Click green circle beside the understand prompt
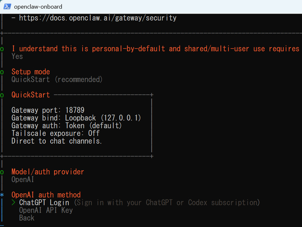 click(2, 49)
